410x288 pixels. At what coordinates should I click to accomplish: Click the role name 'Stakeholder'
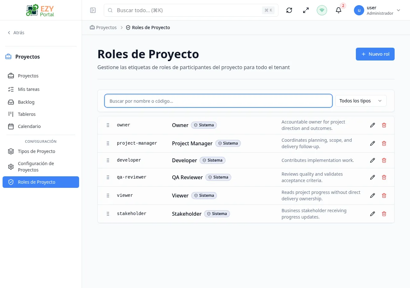click(x=187, y=214)
